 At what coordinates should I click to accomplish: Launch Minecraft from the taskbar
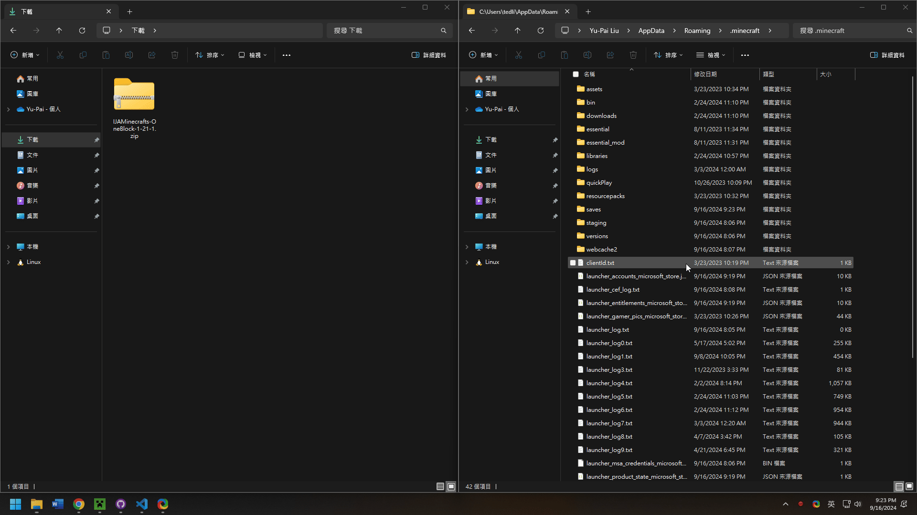pyautogui.click(x=100, y=504)
